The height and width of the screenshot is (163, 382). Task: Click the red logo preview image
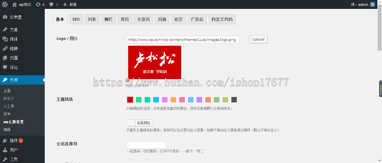point(154,62)
